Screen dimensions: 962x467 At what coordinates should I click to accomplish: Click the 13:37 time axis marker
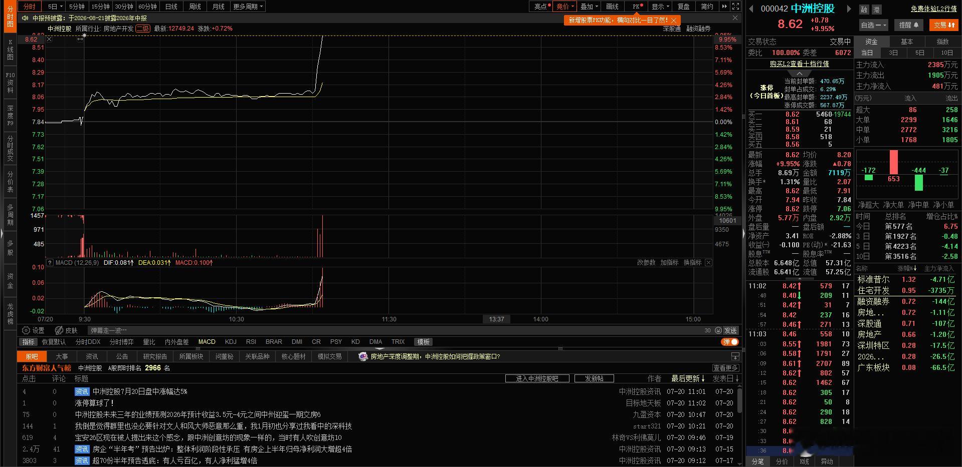(x=496, y=319)
